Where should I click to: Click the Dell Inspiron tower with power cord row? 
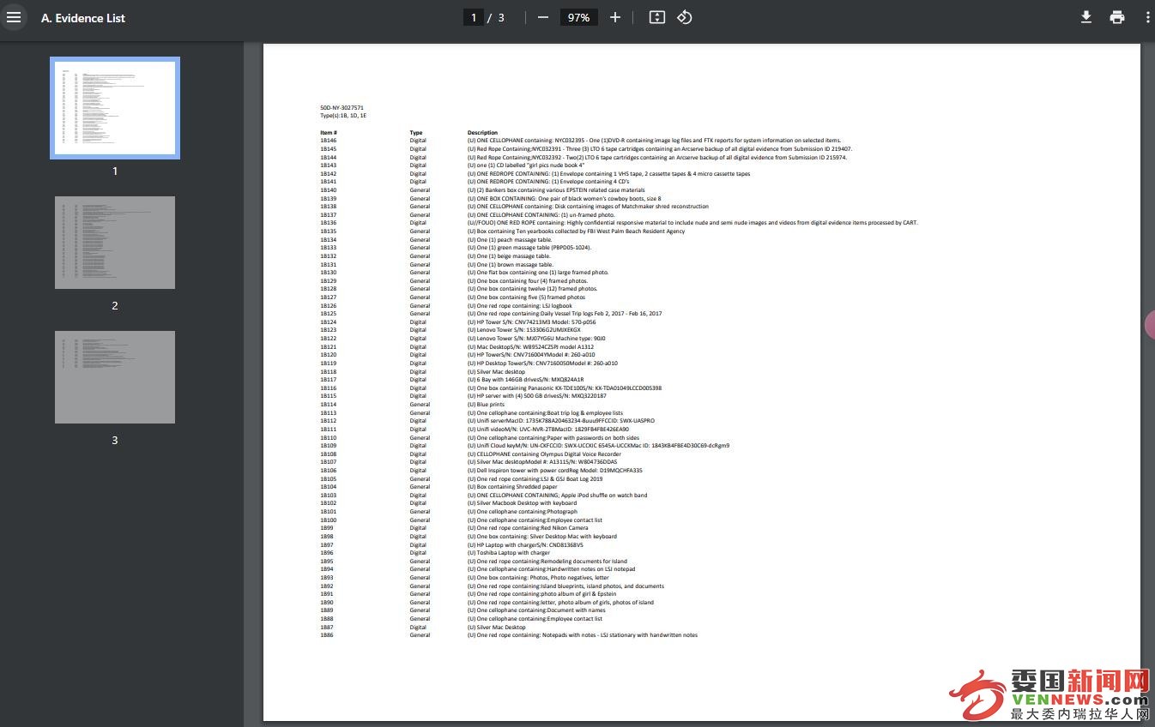[x=554, y=471]
